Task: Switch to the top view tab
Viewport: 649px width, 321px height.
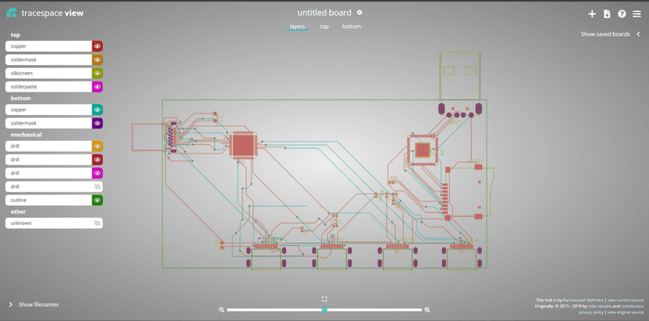Action: [x=324, y=27]
